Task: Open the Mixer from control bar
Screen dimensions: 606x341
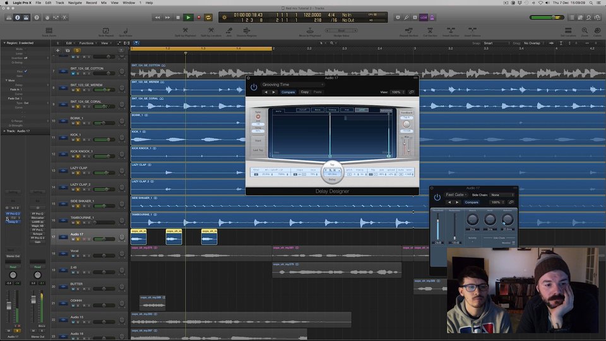Action: tap(56, 18)
